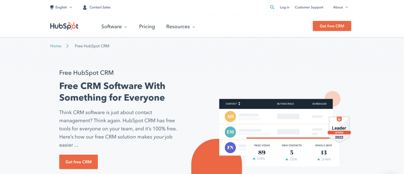Click the Buying Role column header
This screenshot has width=404, height=174.
[x=285, y=104]
